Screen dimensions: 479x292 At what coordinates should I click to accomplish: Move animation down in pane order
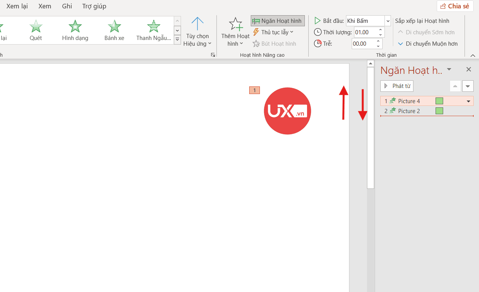pos(468,86)
